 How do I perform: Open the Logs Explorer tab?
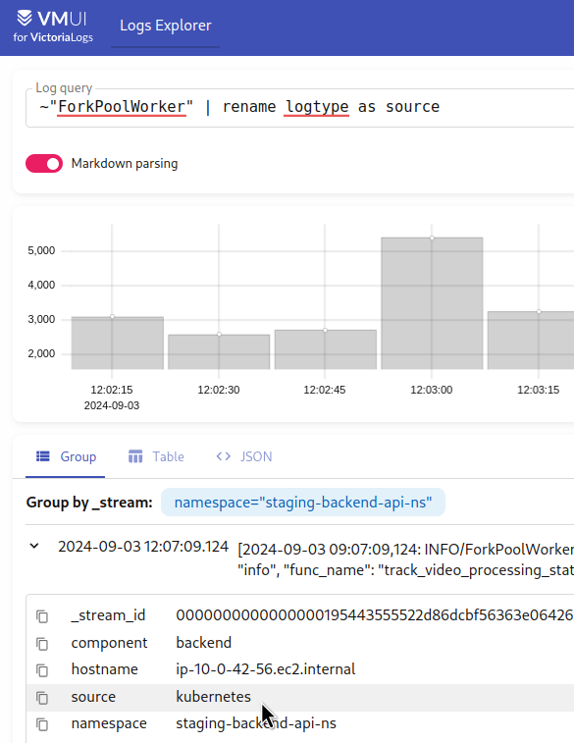[x=165, y=26]
